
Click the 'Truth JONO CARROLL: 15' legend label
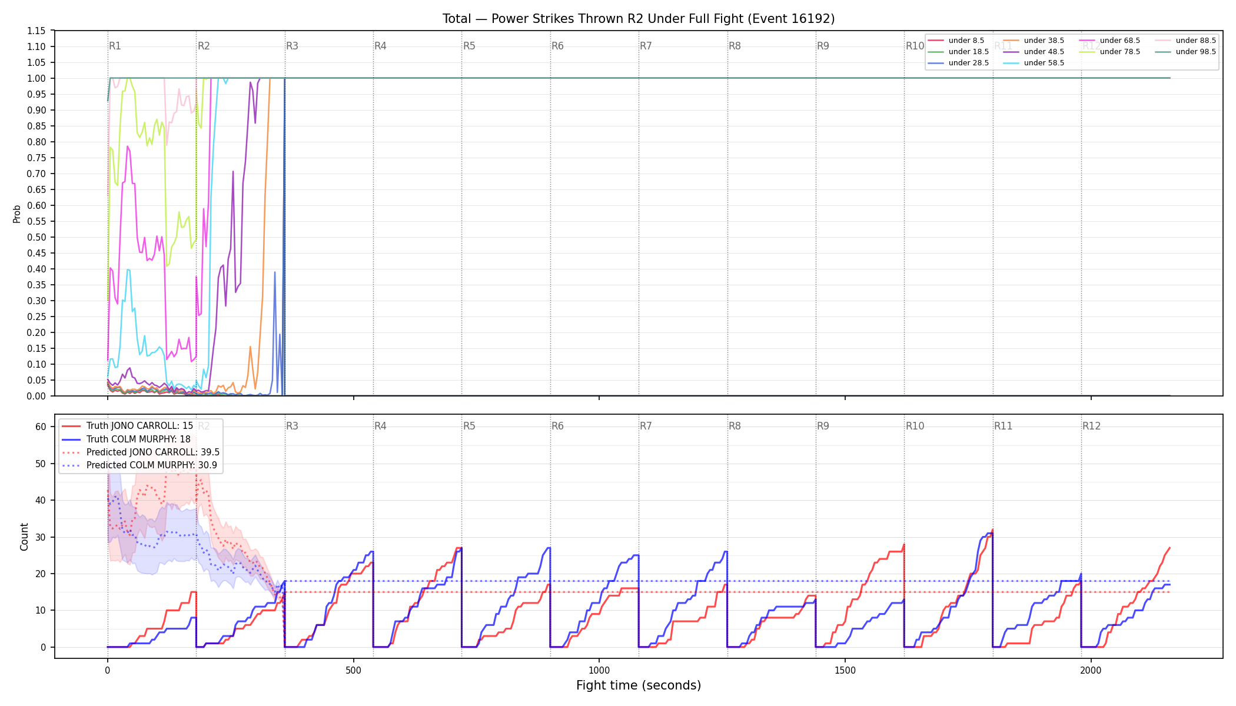pos(139,426)
